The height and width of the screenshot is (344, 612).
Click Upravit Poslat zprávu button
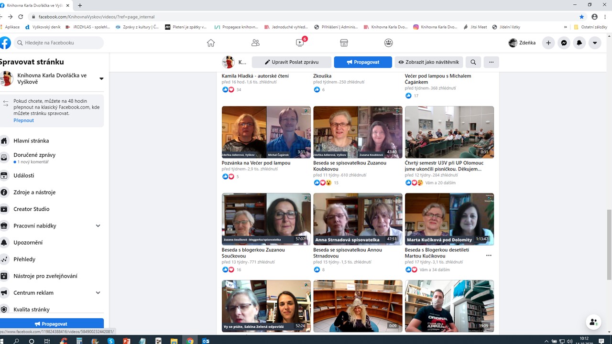pyautogui.click(x=292, y=62)
